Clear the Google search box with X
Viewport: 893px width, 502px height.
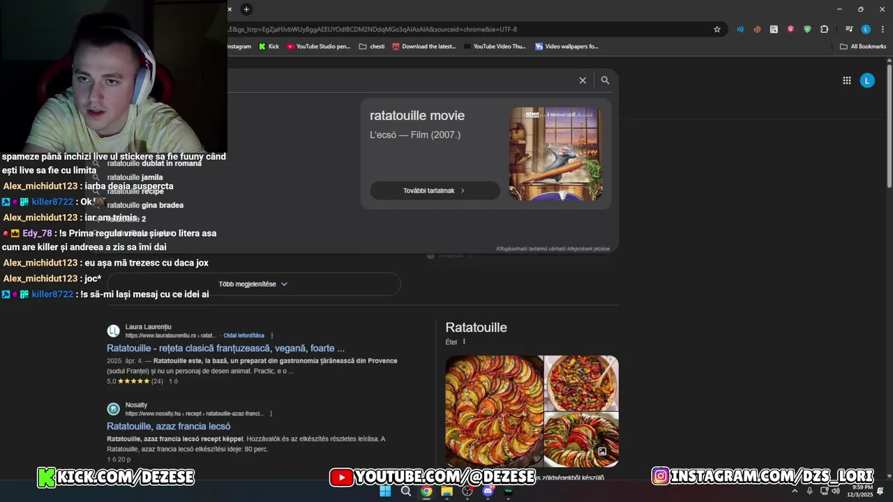[583, 80]
